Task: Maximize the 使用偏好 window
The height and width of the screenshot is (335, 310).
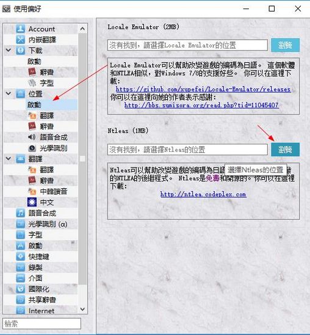Action: [x=272, y=9]
